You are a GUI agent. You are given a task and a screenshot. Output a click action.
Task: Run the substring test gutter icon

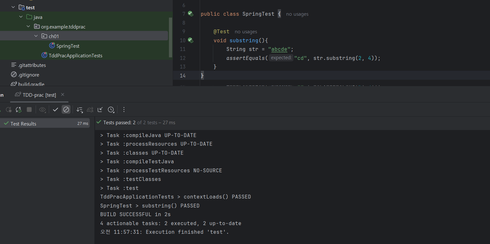(x=190, y=40)
